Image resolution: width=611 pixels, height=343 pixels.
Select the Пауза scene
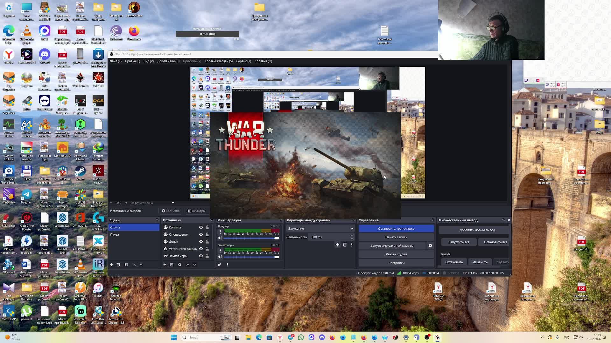[115, 234]
